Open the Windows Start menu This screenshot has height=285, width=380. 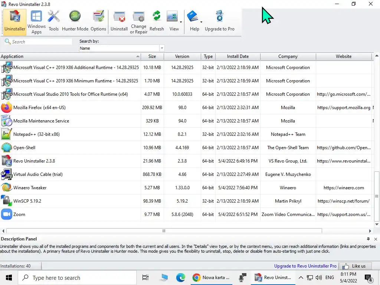coord(9,278)
